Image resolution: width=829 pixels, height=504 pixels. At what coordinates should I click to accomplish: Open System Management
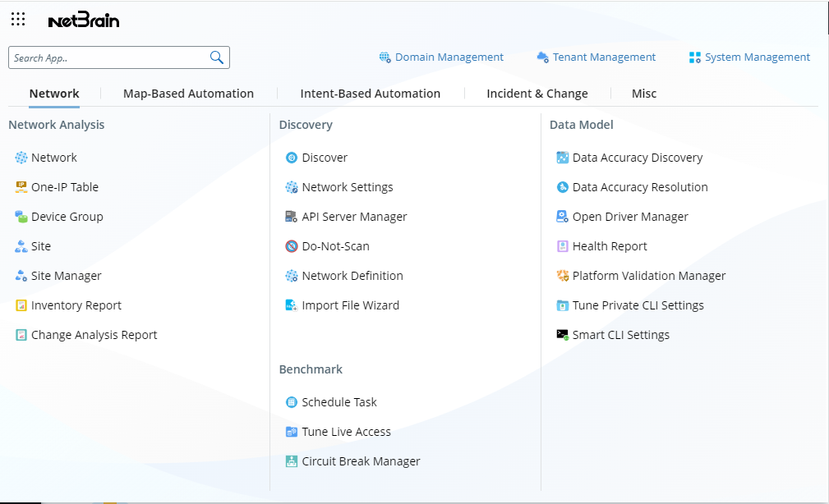click(749, 57)
